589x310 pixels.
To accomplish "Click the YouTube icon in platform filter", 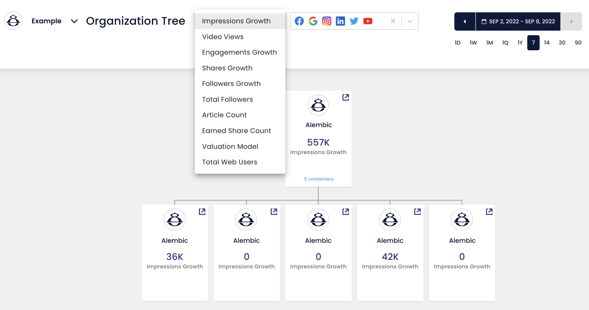I will pos(368,21).
